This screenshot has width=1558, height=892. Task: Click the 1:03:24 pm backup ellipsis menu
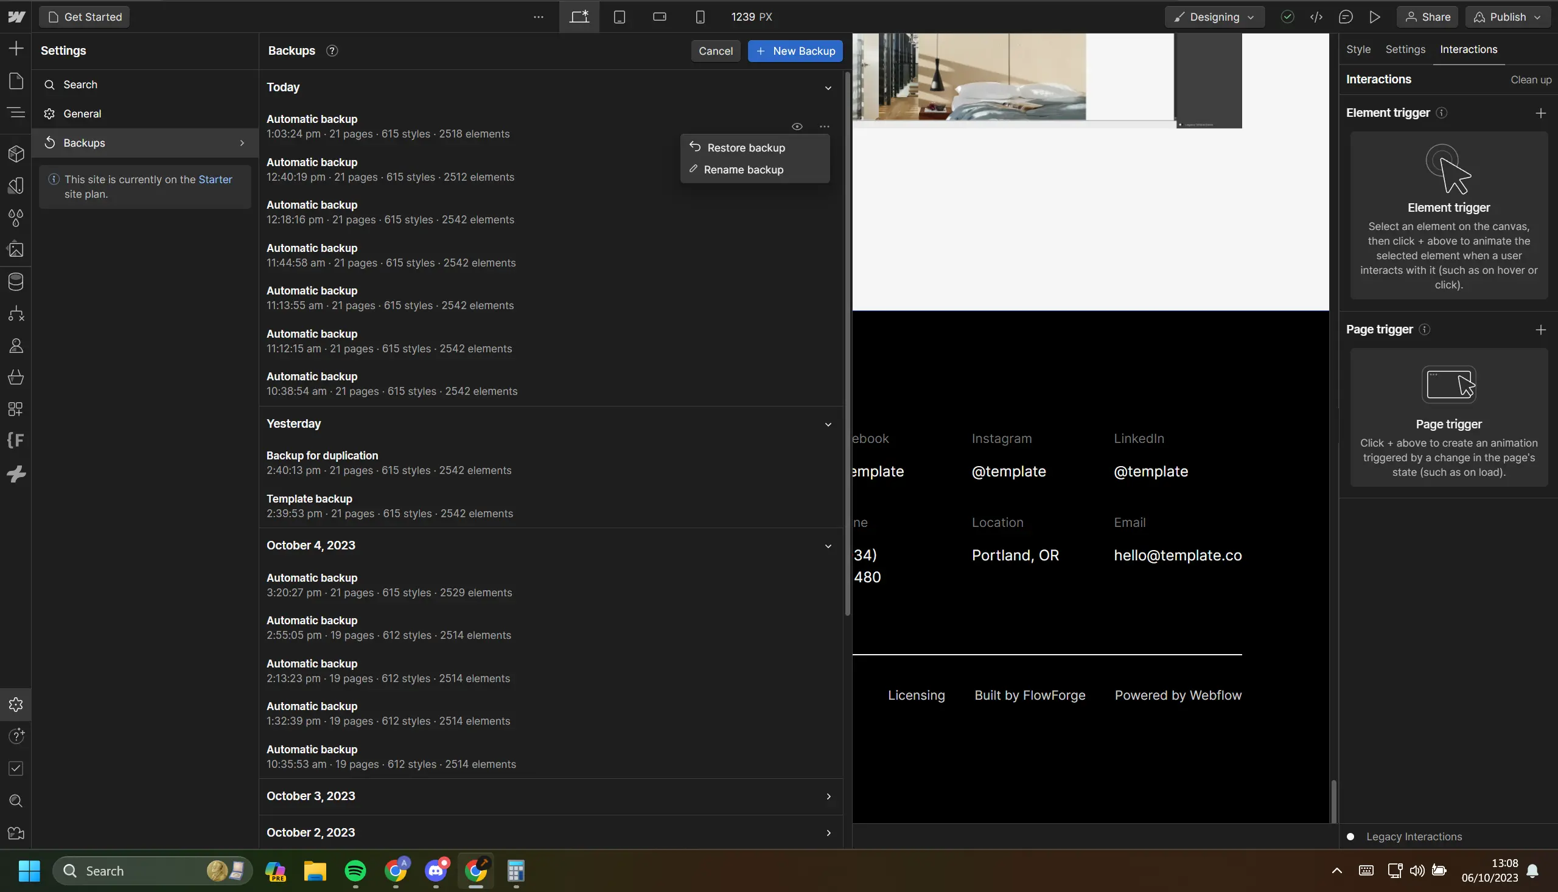tap(825, 127)
